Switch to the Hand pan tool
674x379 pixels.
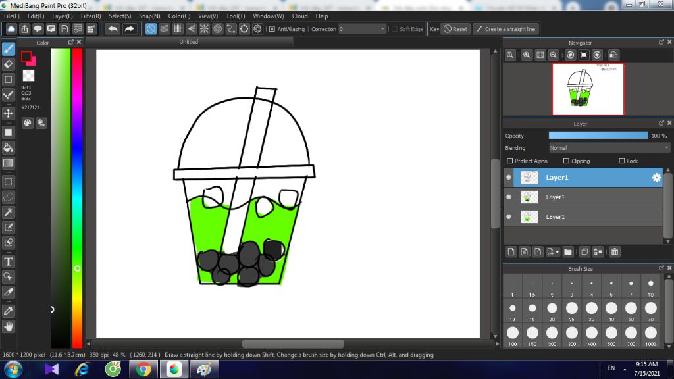pos(9,326)
